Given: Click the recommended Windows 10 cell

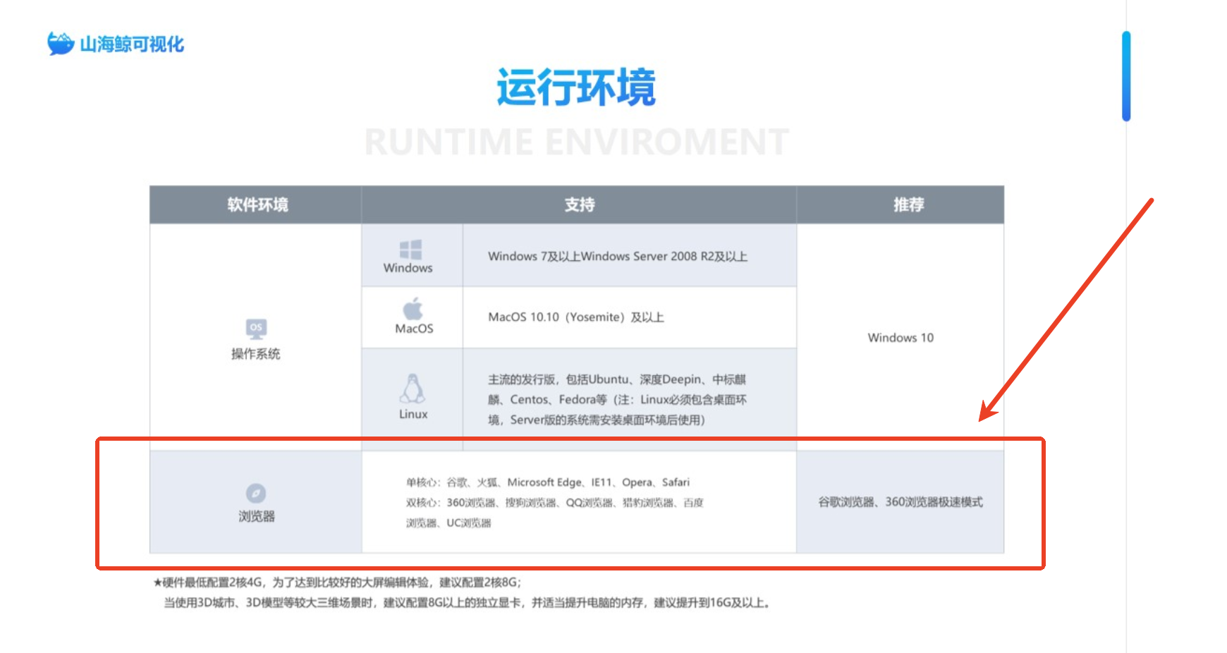Looking at the screenshot, I should click(901, 338).
